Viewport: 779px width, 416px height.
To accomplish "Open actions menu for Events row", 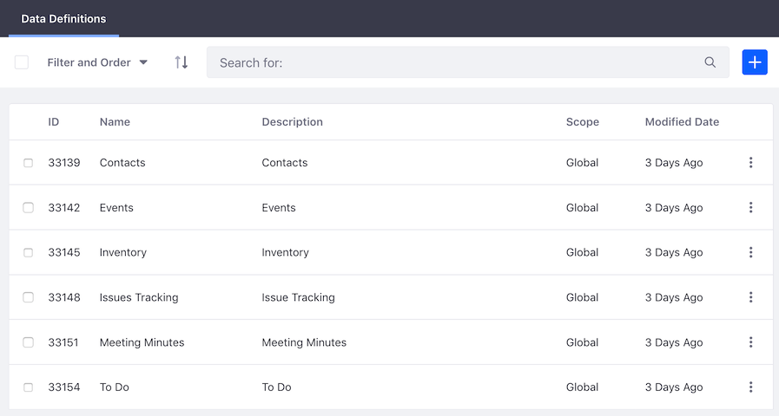I will click(750, 208).
